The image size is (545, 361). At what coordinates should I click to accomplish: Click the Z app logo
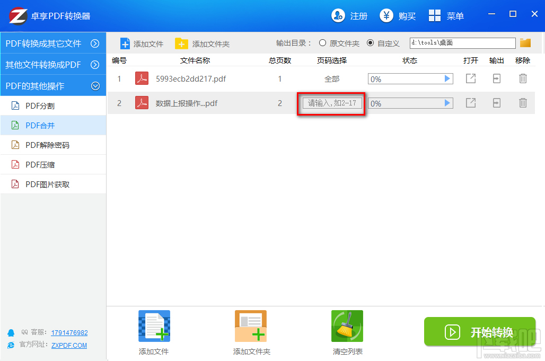click(x=18, y=16)
